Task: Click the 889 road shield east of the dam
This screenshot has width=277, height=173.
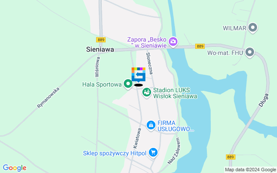Action: 200,46
